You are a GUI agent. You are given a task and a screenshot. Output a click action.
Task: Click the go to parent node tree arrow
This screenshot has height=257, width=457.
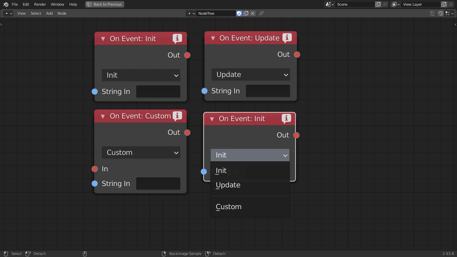point(432,13)
